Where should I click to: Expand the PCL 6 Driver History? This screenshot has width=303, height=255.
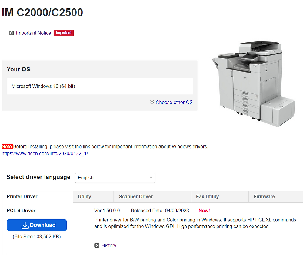click(109, 245)
